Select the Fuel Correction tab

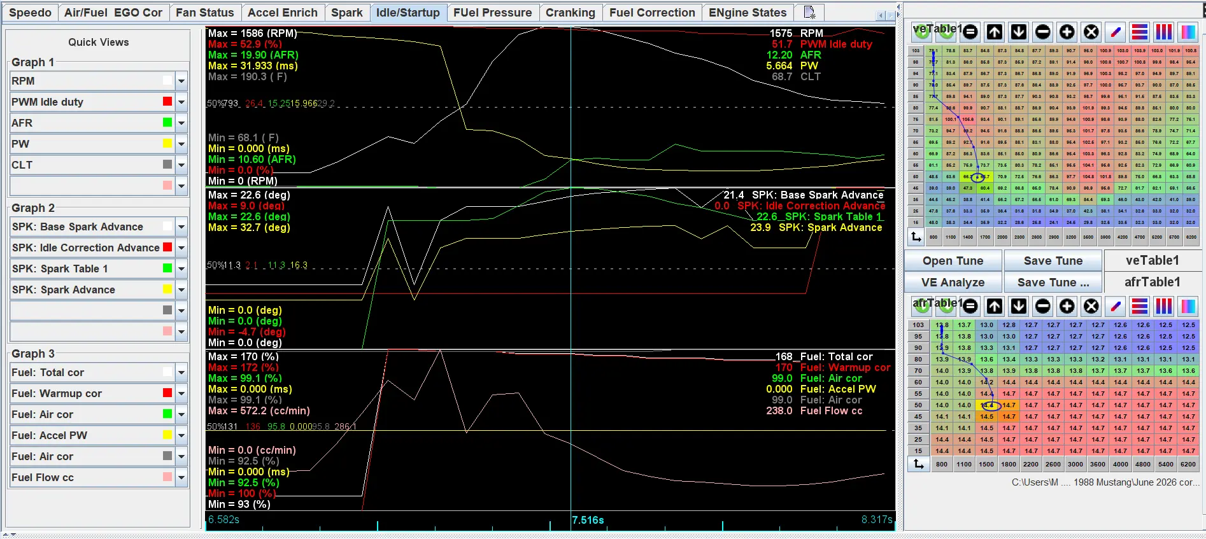click(652, 13)
